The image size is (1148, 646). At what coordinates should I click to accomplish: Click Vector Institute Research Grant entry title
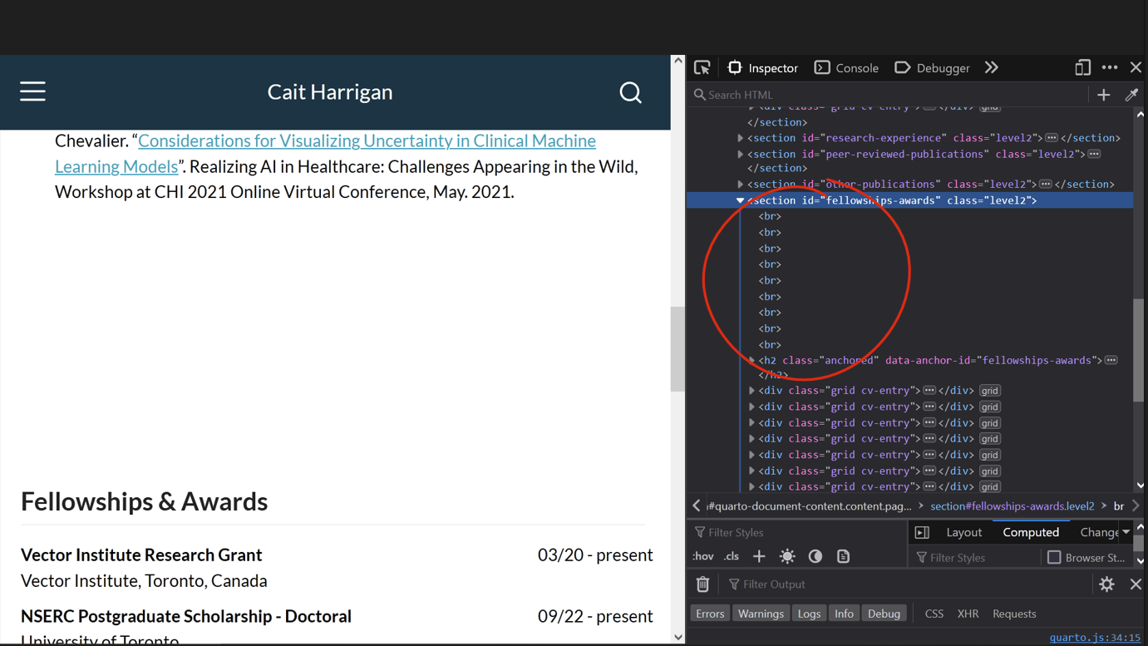click(x=141, y=555)
